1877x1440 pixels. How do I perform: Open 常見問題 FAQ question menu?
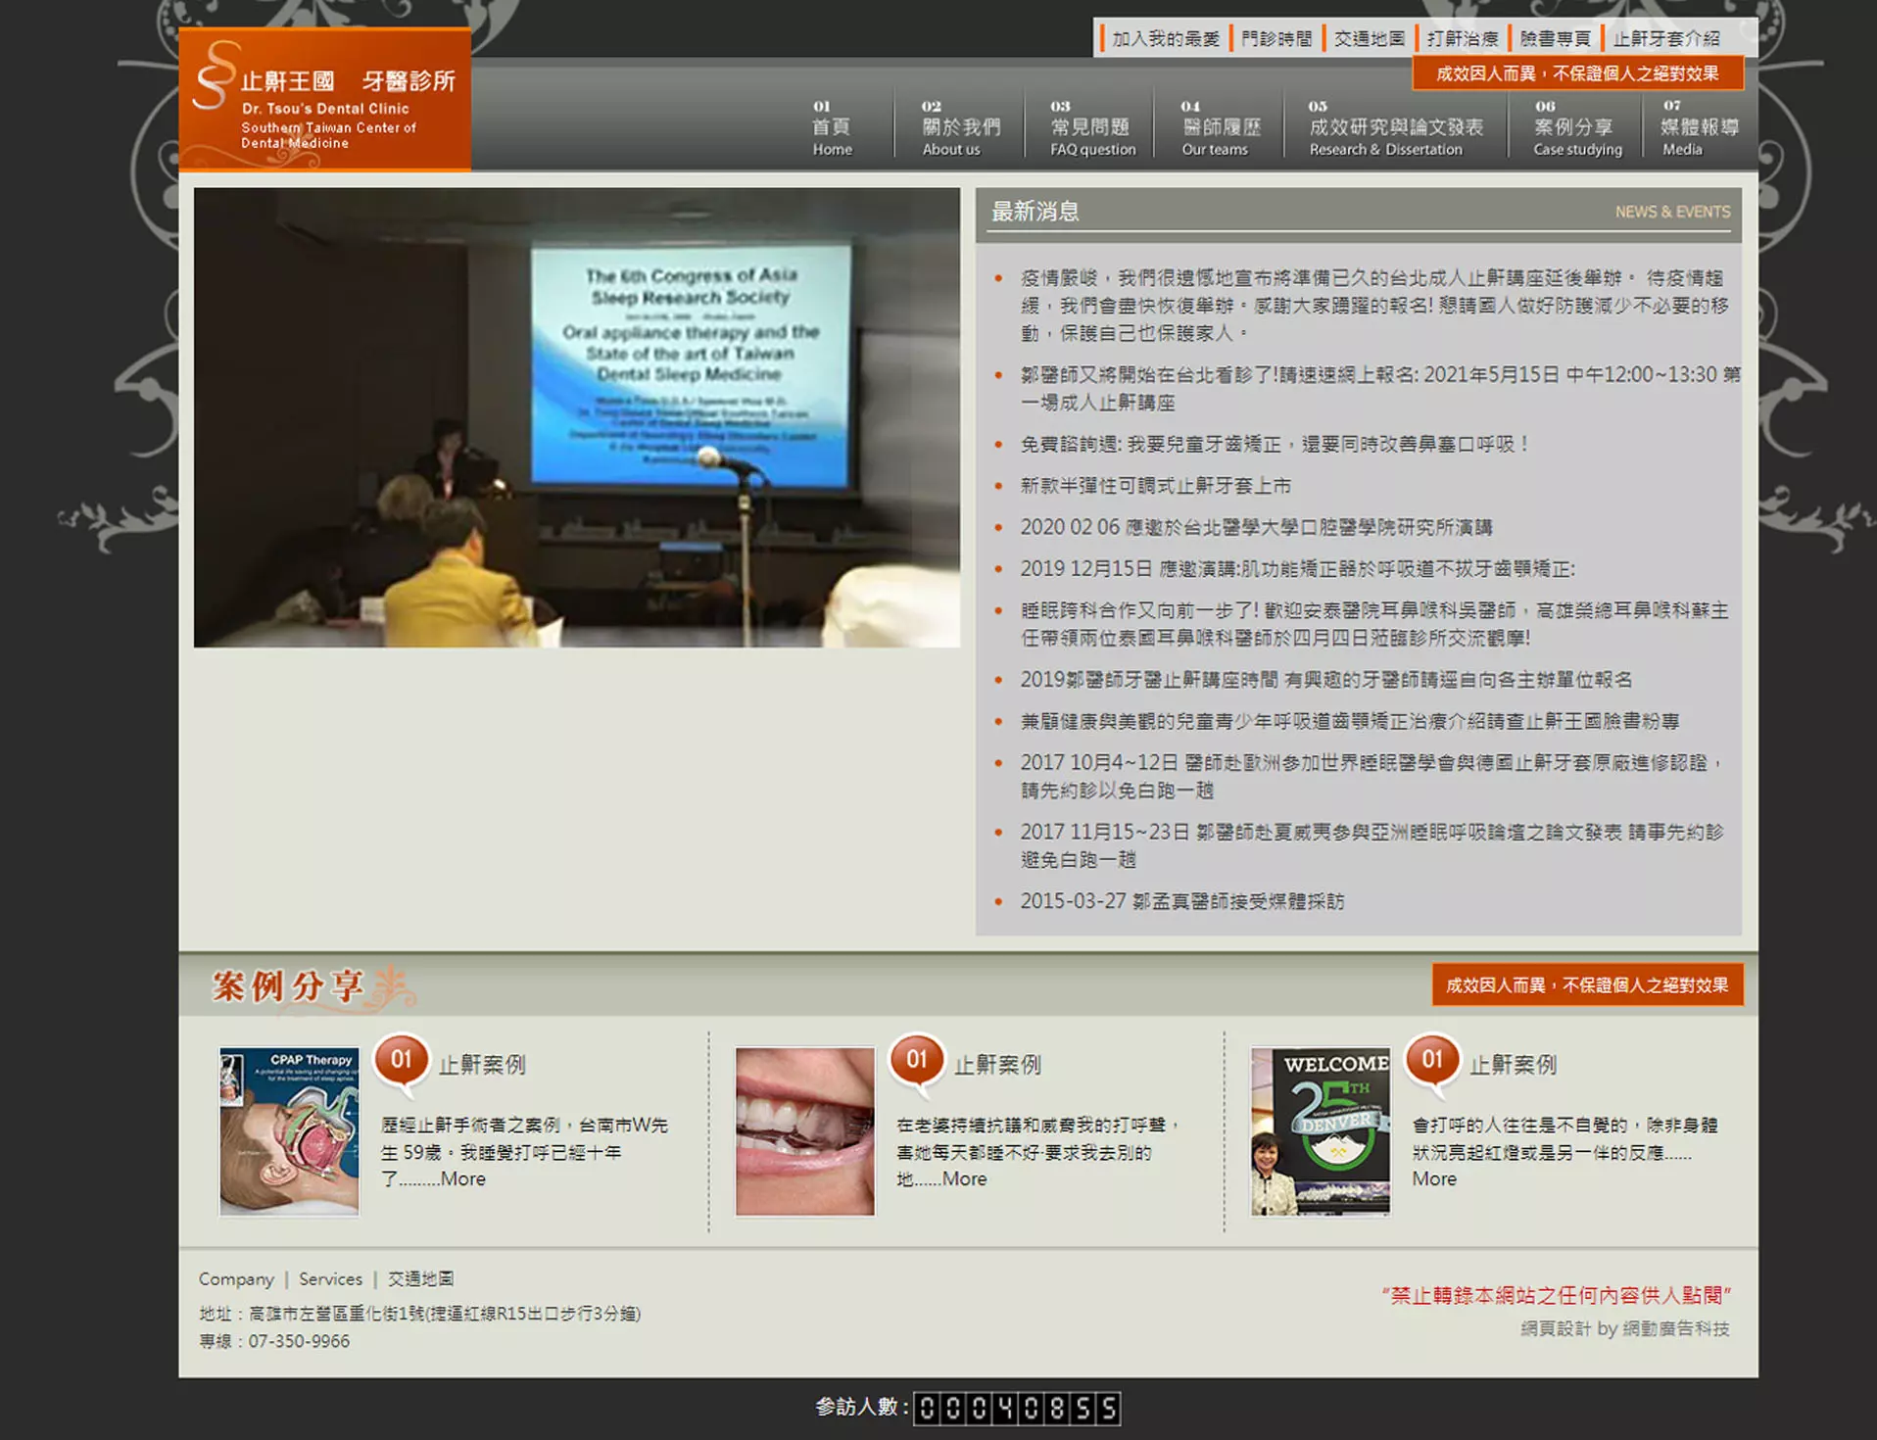click(x=1092, y=127)
